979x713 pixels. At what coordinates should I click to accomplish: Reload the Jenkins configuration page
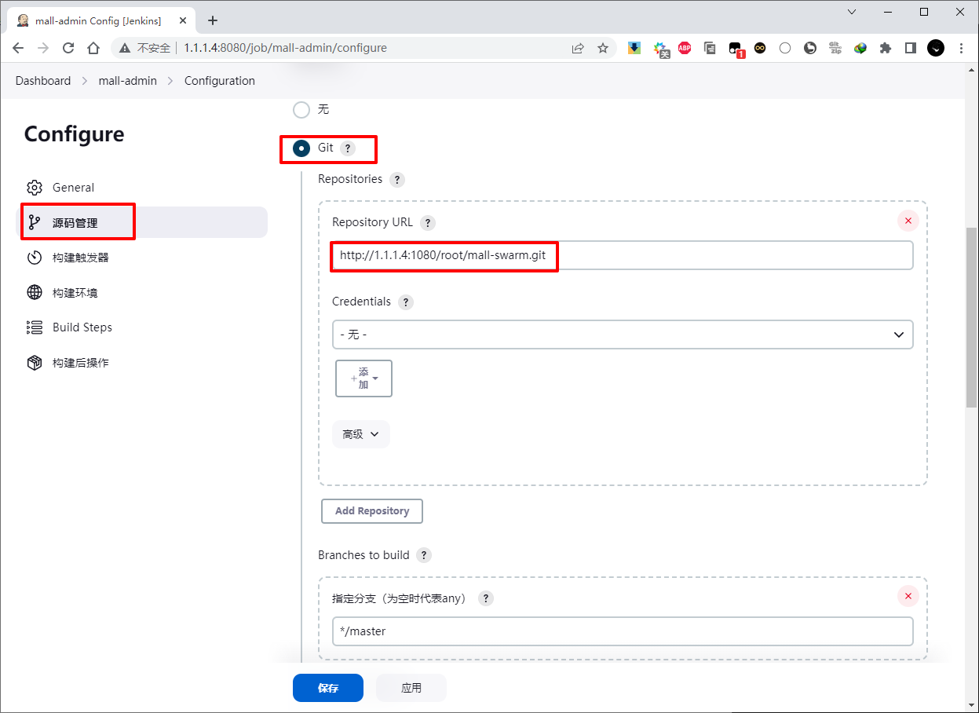(x=68, y=48)
